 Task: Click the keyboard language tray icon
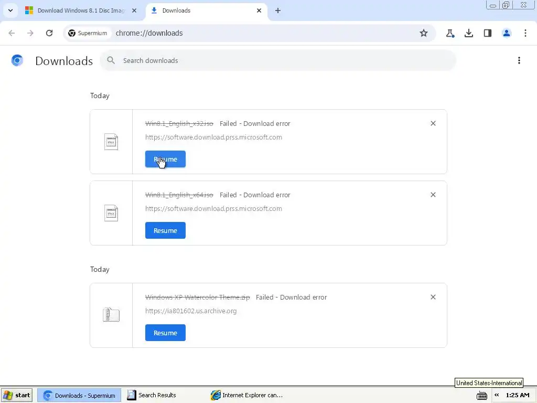tap(482, 396)
